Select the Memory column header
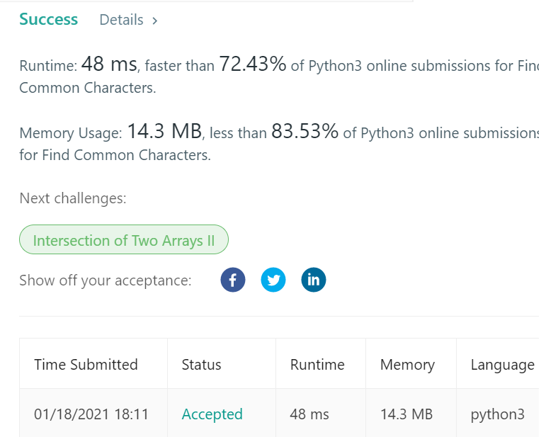This screenshot has height=437, width=541. pyautogui.click(x=407, y=365)
